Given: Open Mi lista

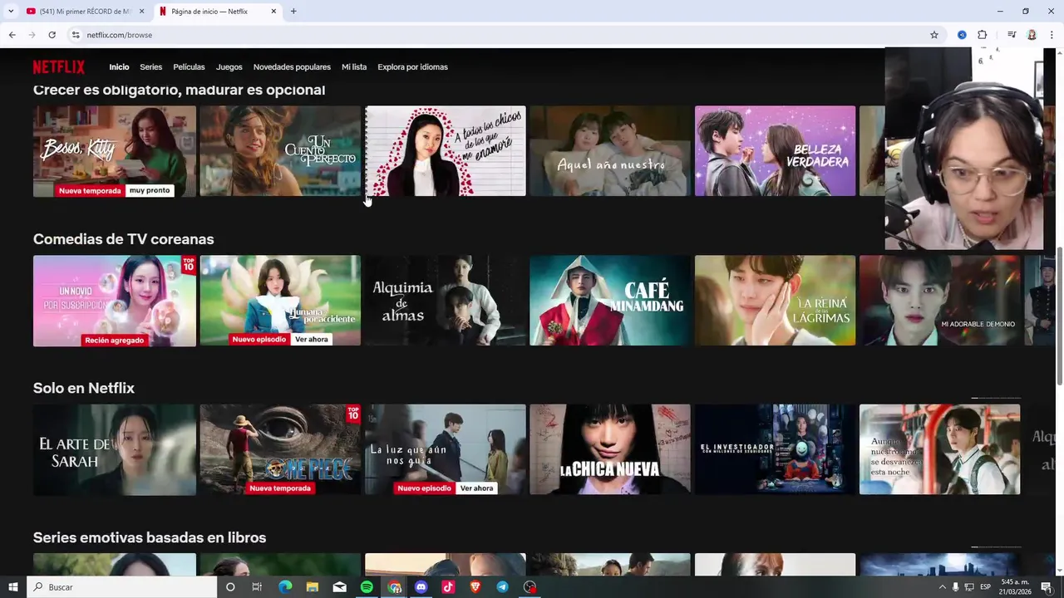Looking at the screenshot, I should (354, 67).
